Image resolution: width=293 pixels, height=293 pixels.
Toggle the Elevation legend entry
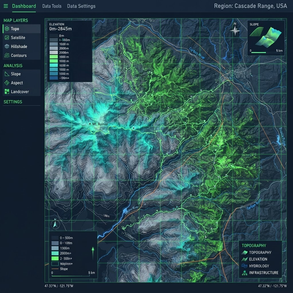click(x=254, y=259)
